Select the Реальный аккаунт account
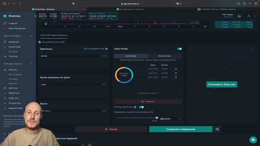This screenshot has height=146, width=260. (x=73, y=16)
